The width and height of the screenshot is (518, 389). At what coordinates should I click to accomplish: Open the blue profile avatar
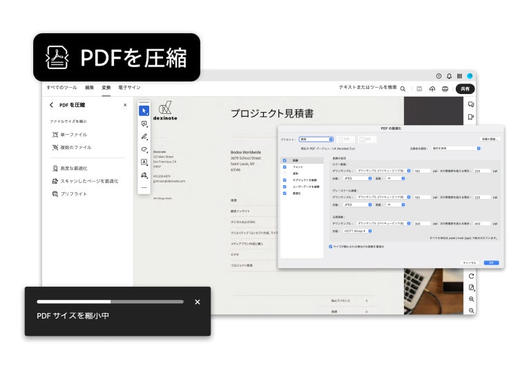(470, 76)
